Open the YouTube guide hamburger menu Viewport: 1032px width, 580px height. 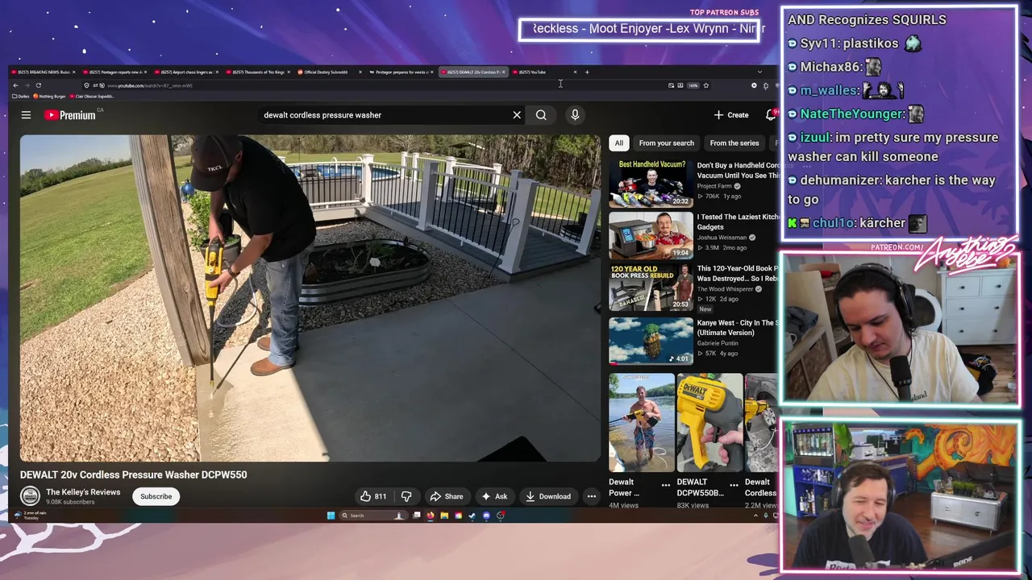pyautogui.click(x=26, y=115)
